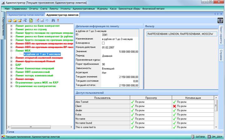The height and width of the screenshot is (140, 225).
Task: Open the Справка side tab
Action: 221,55
